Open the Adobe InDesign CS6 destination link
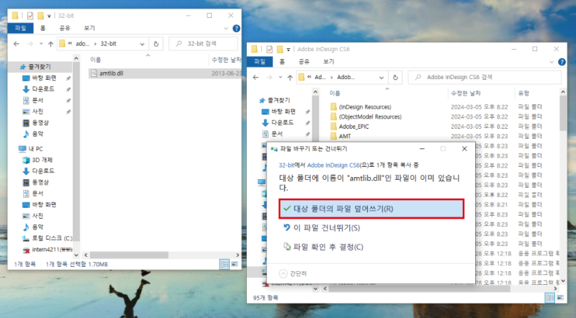This screenshot has height=318, width=576. 333,165
